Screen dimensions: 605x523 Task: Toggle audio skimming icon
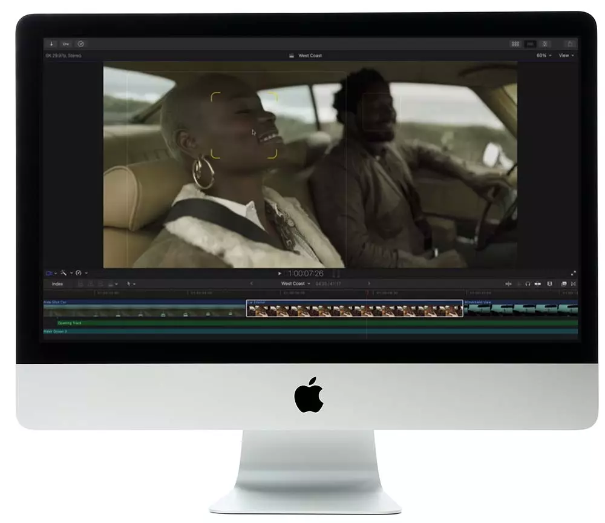click(x=519, y=284)
